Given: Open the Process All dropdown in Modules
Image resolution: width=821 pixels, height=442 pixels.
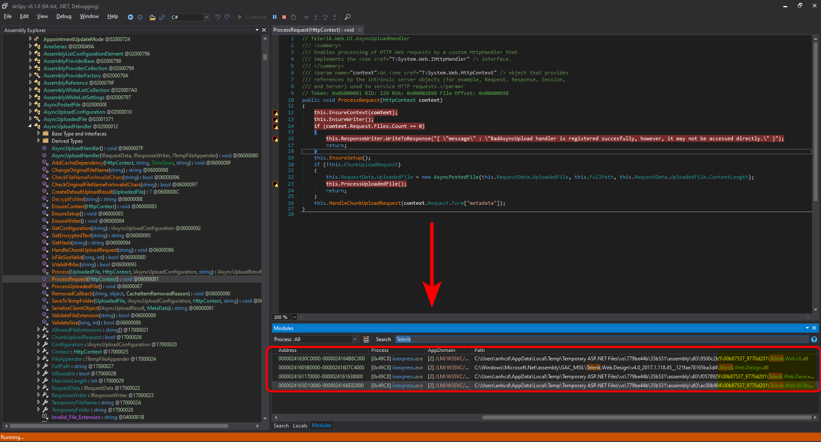Looking at the screenshot, I should (355, 339).
